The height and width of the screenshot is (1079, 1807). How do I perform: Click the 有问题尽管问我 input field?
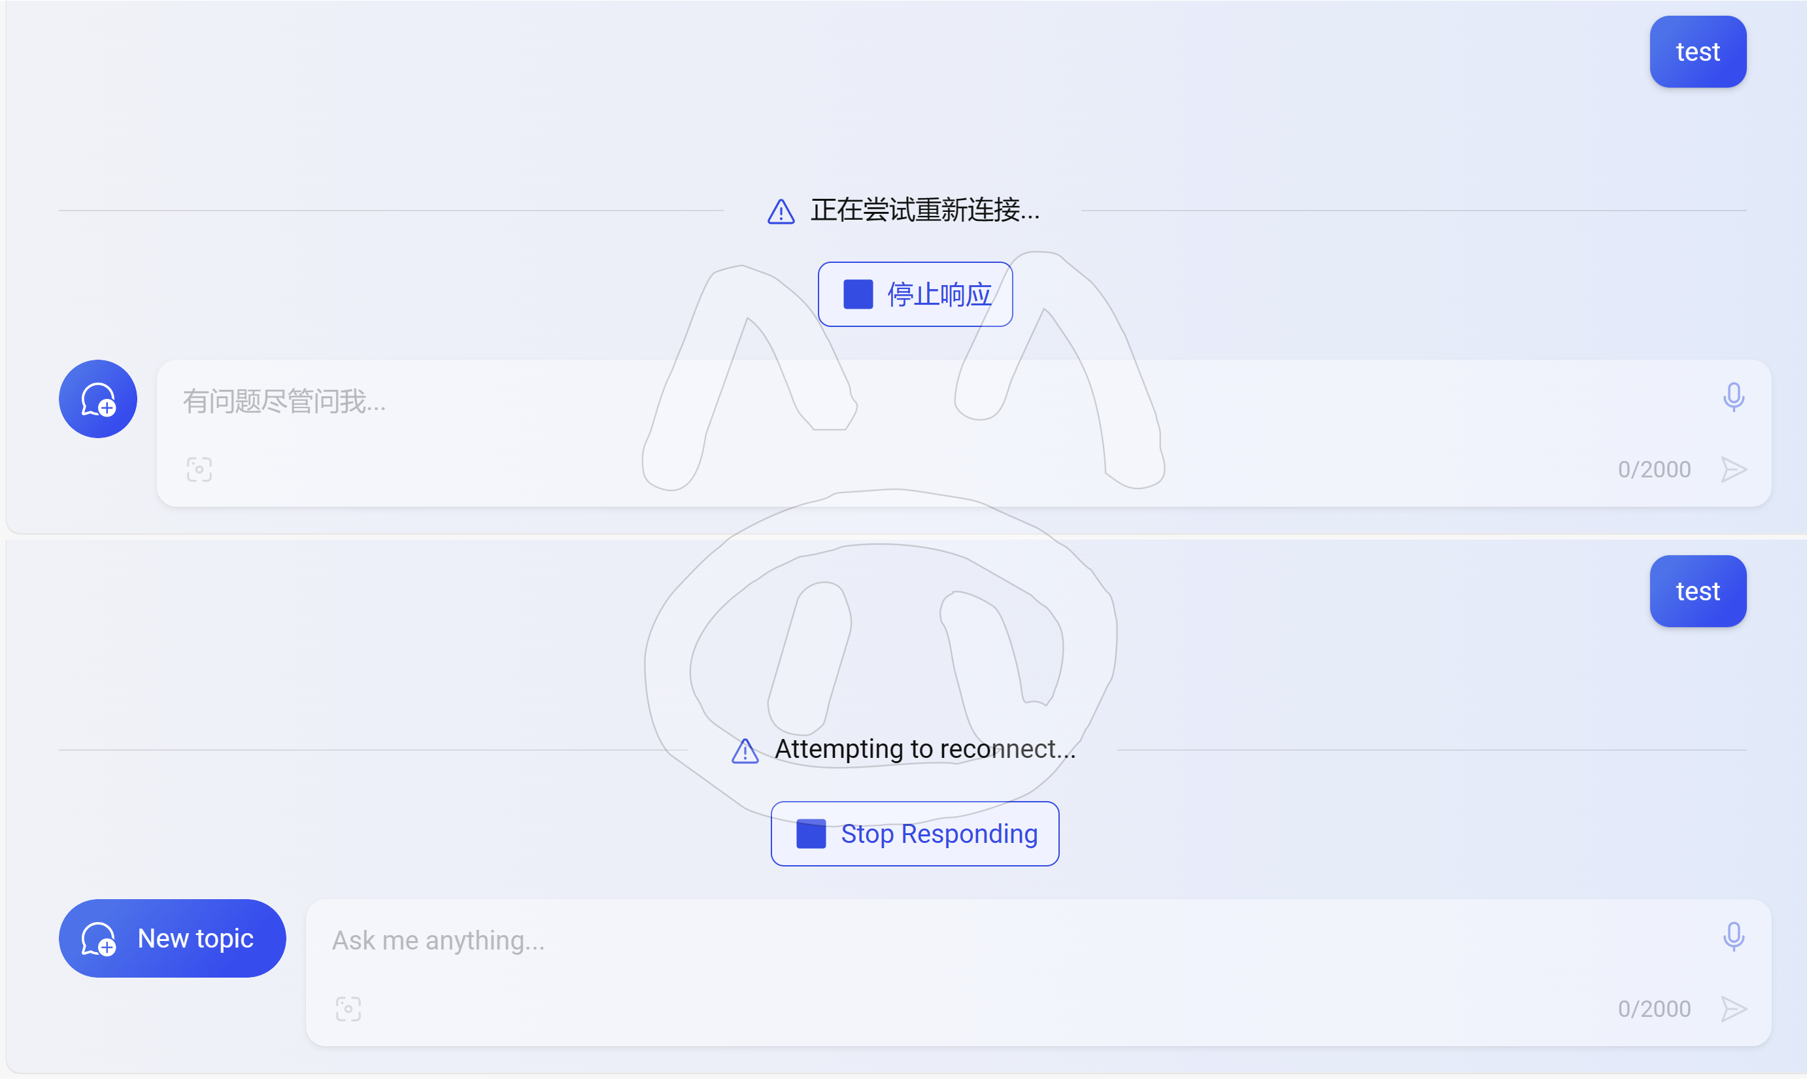pyautogui.click(x=581, y=401)
